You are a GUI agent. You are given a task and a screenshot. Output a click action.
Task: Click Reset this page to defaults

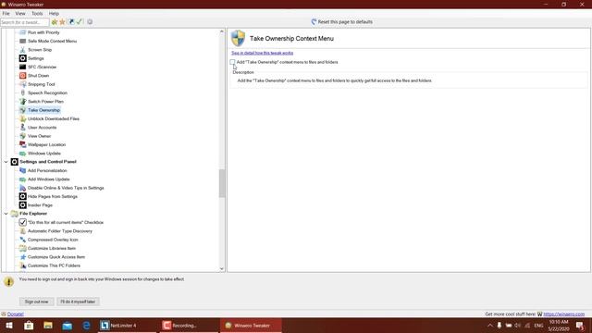[342, 22]
